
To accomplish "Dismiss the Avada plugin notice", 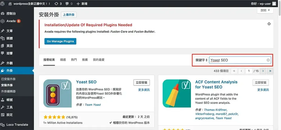I will (x=269, y=24).
